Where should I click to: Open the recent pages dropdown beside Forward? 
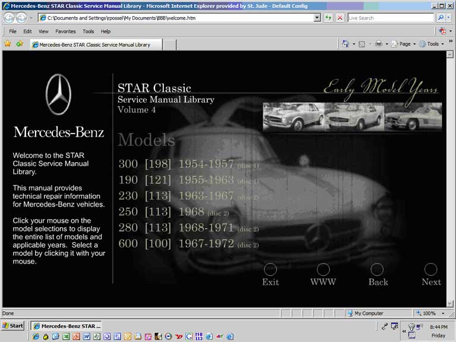31,18
